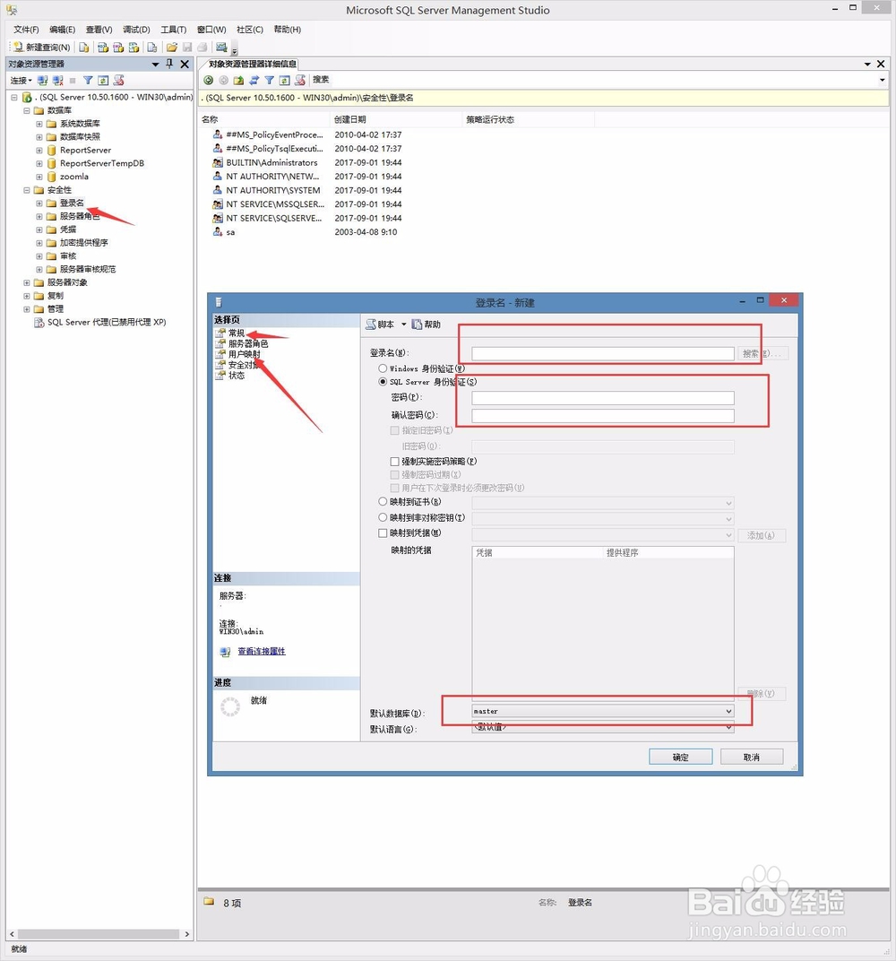Select Windows 身份验证 radio button
Screen dimensions: 896x961
tap(383, 368)
